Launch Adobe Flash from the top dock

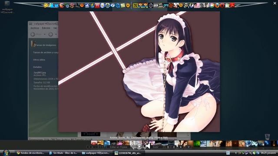point(97,6)
